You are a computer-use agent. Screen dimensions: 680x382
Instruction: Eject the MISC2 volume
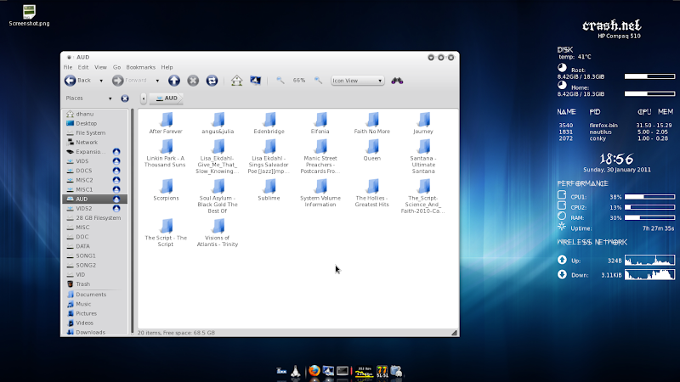point(116,180)
